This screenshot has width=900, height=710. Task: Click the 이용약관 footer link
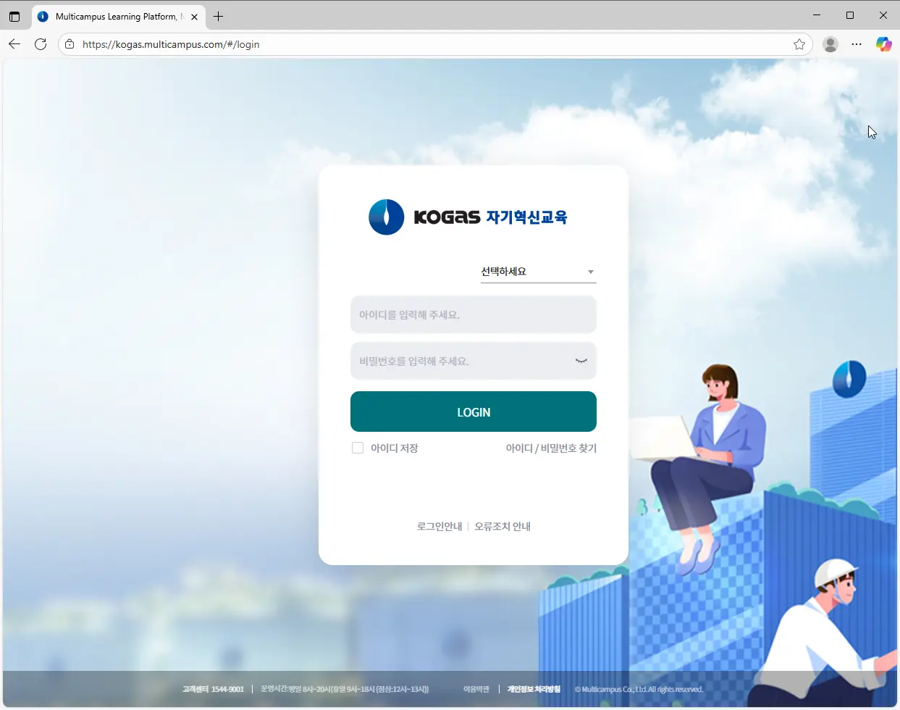476,689
